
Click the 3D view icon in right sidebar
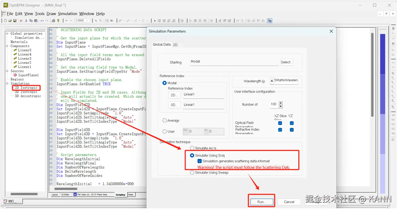393,115
